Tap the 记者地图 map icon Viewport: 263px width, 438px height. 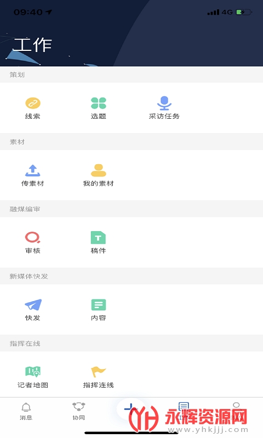(33, 372)
